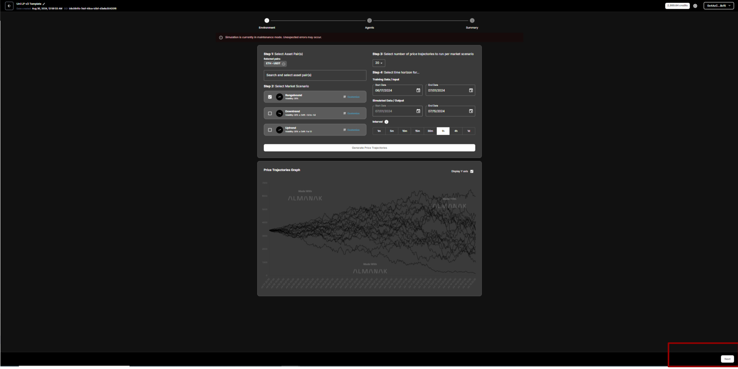
Task: Go to the Environment step
Action: coord(267,20)
